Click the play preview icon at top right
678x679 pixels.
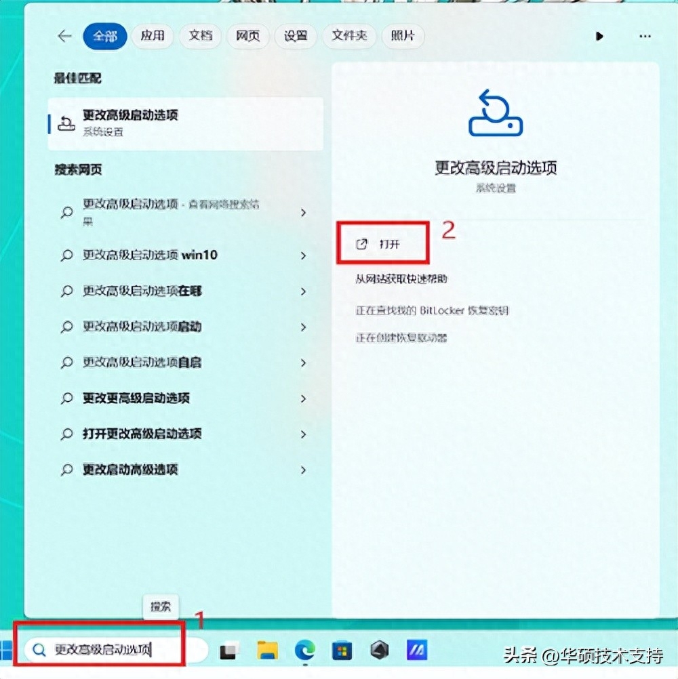[599, 37]
